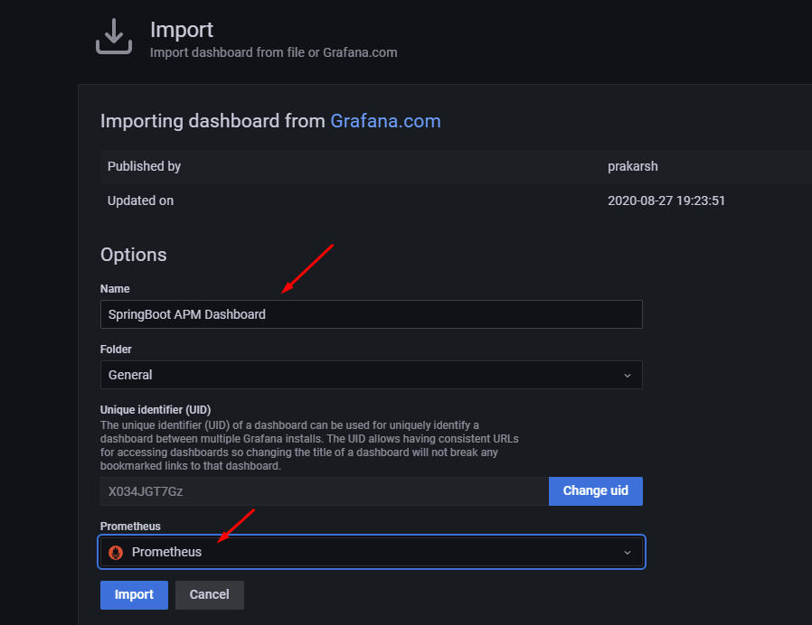The width and height of the screenshot is (812, 625).
Task: Click the UID field X034JGT7Gz
Action: 325,491
